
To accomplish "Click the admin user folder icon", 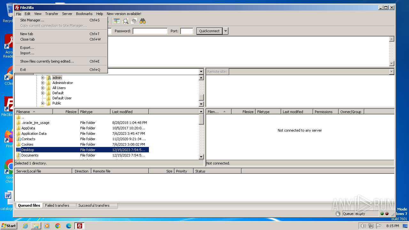I will [49, 78].
